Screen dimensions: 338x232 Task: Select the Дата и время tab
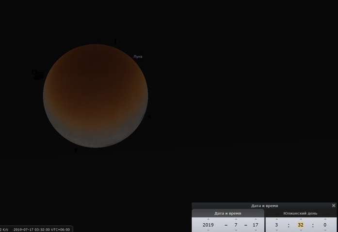coord(228,213)
